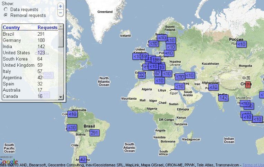Click the red question mark marker on China
Image resolution: width=264 pixels, height=167 pixels.
248,85
